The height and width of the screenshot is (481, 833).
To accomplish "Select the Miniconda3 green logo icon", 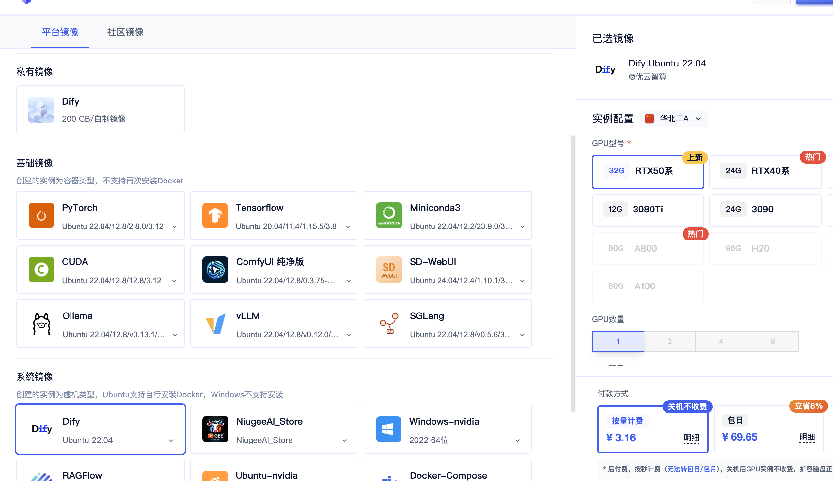I will [x=389, y=216].
